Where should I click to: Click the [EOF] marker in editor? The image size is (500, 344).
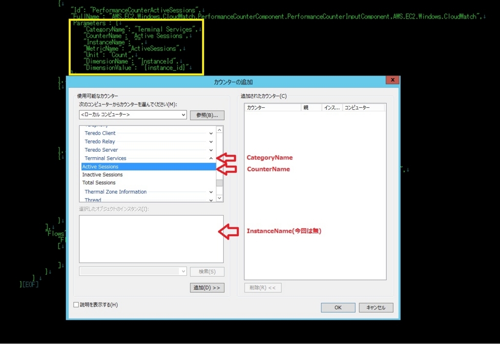point(31,284)
